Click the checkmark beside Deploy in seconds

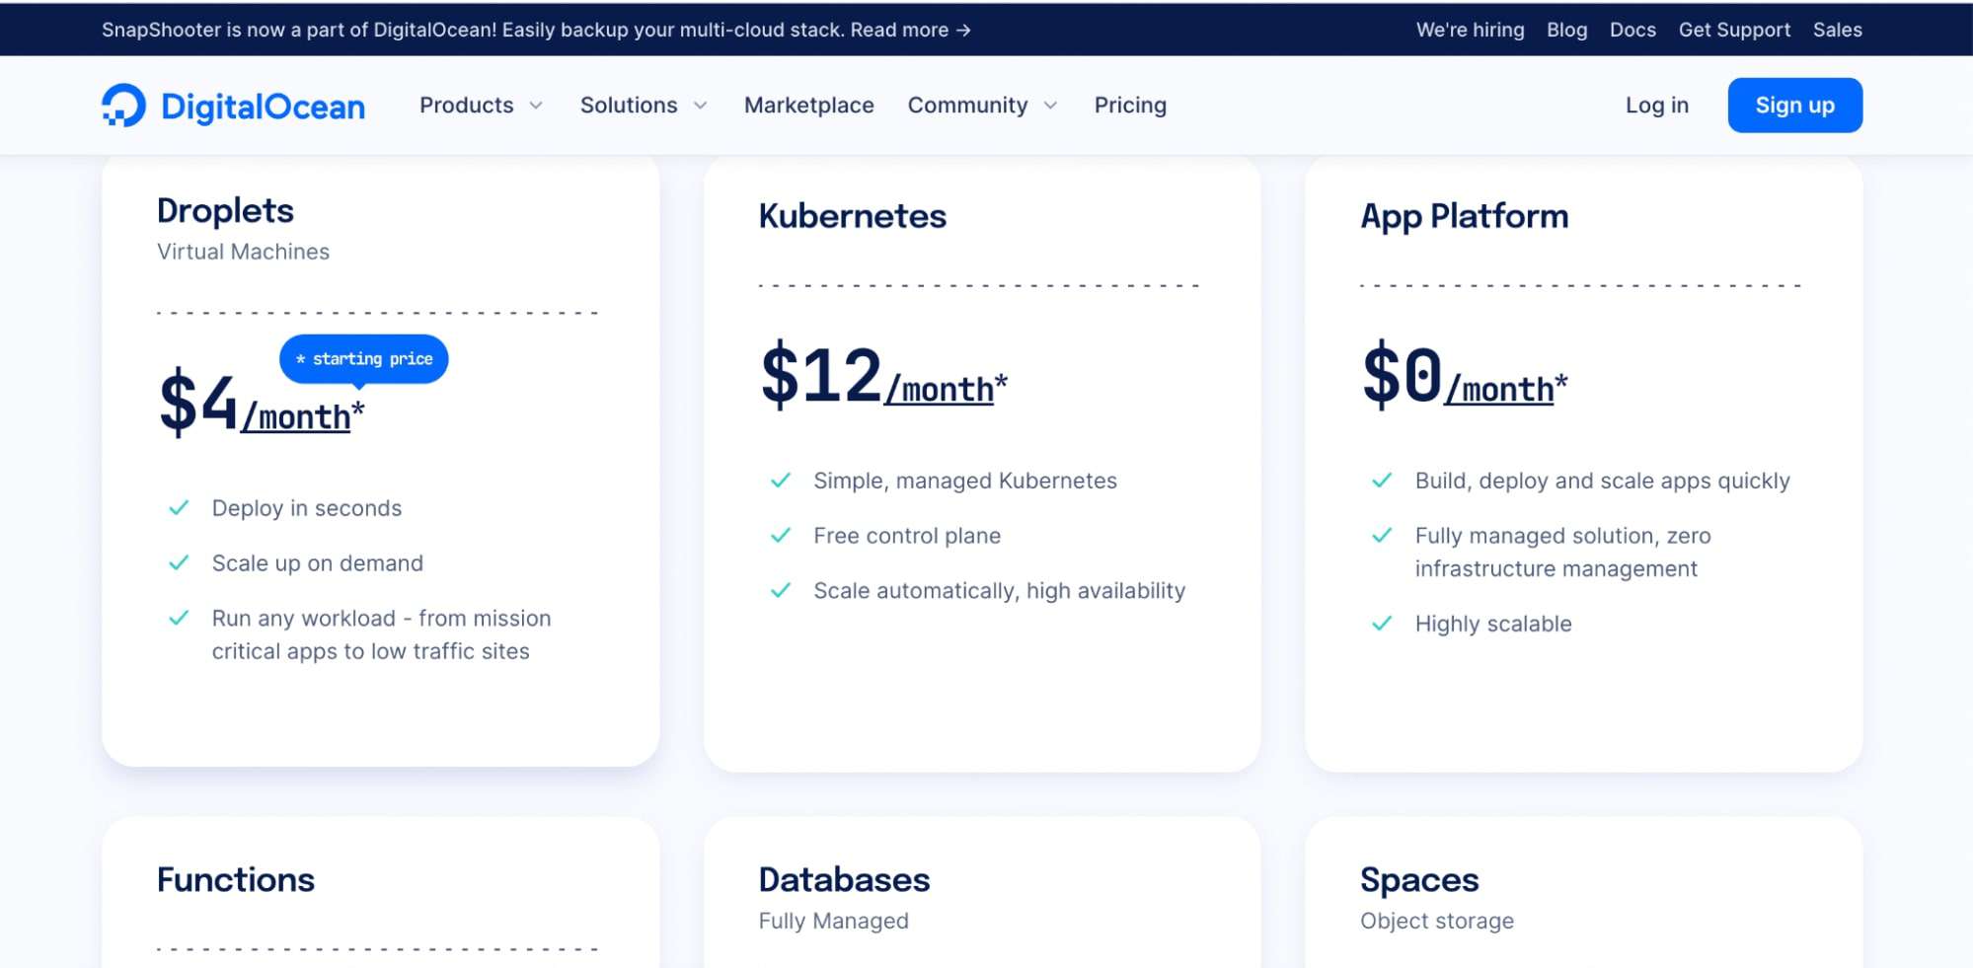click(179, 508)
